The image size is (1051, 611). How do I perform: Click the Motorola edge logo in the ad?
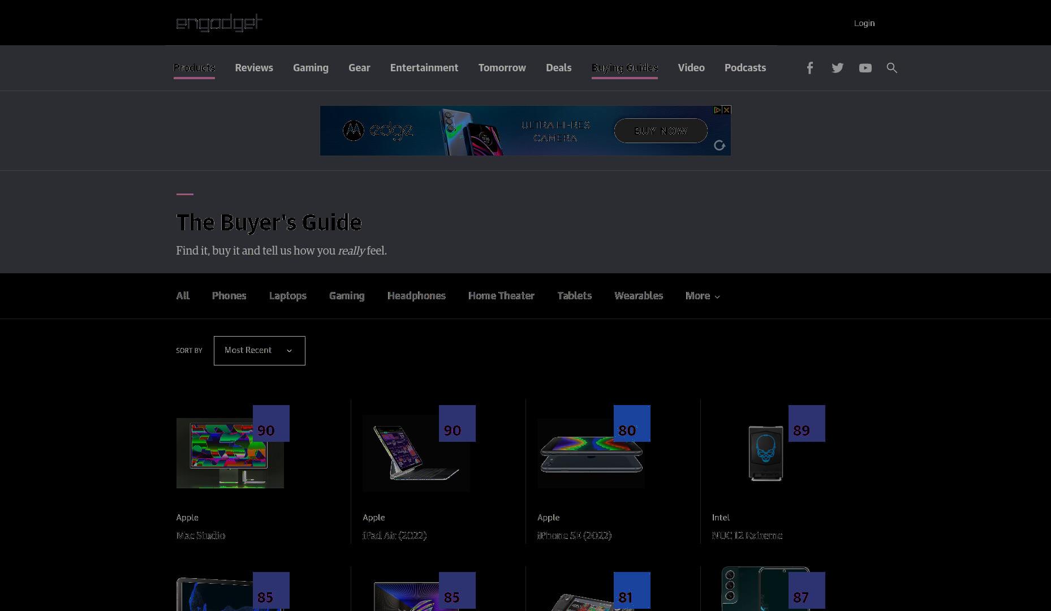[x=378, y=131]
